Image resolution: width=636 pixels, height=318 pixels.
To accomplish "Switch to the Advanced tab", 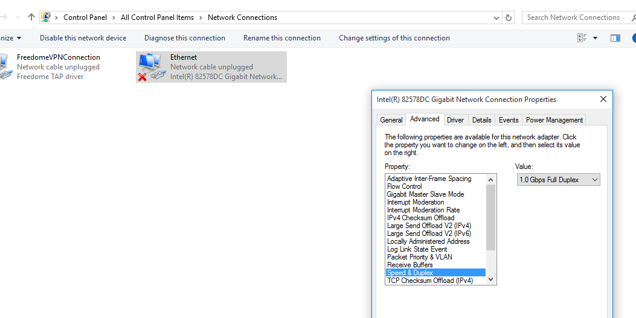I will 425,119.
